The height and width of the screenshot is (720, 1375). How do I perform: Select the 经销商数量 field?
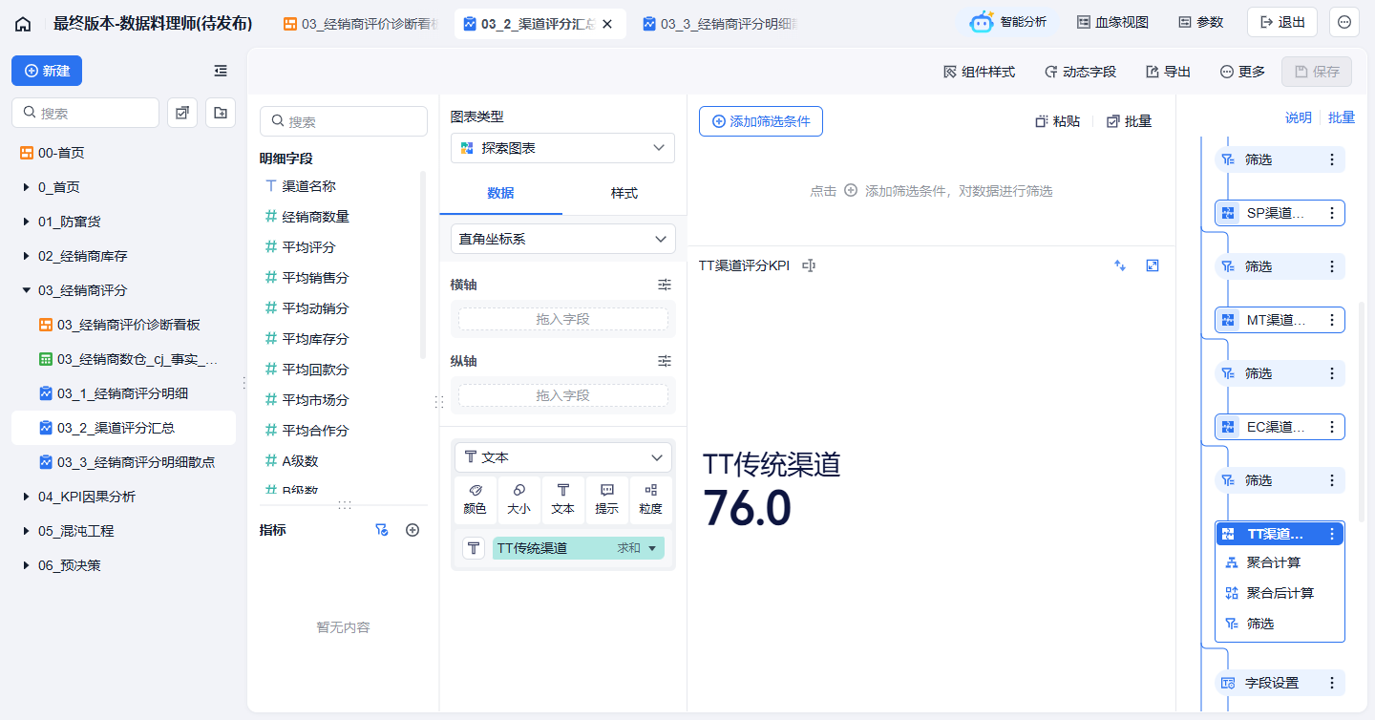click(339, 217)
